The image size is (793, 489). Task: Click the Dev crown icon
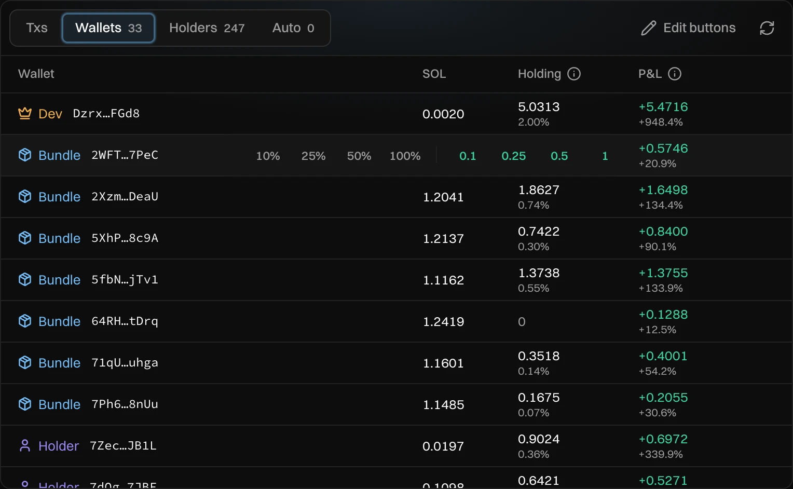tap(25, 113)
